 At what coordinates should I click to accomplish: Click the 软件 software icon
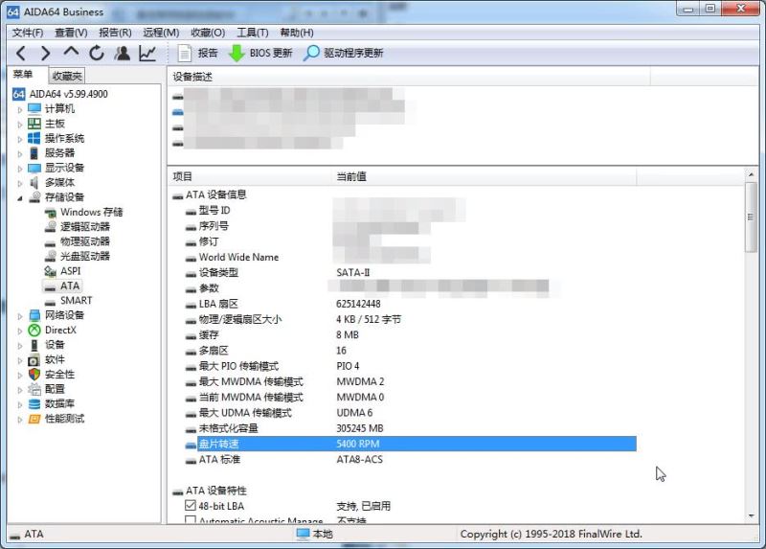[34, 360]
